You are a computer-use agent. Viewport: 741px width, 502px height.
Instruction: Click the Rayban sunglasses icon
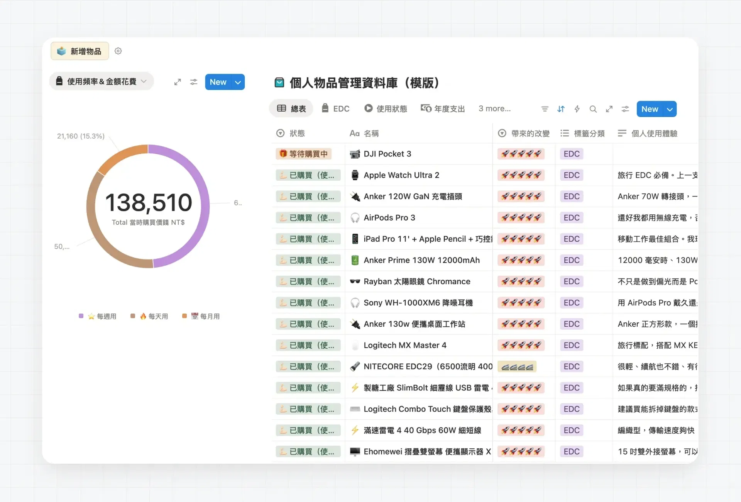coord(355,282)
